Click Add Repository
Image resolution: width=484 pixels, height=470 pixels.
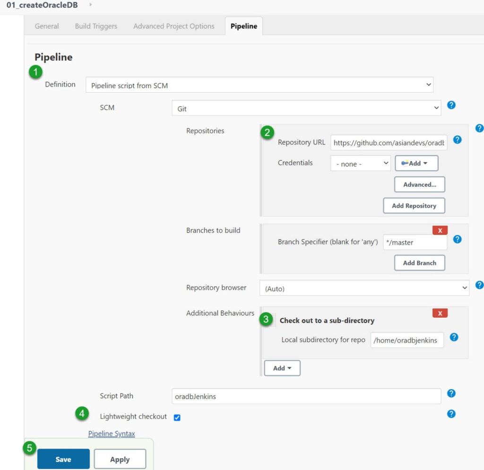coord(414,206)
